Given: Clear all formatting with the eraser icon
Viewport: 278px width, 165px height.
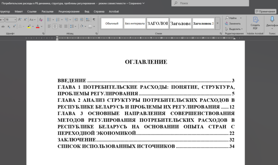Looking at the screenshot, I should tap(41, 19).
